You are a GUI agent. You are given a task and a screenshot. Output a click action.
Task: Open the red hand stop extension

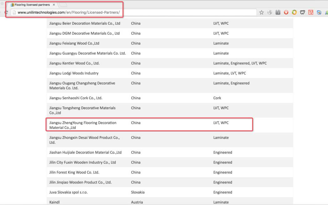click(x=286, y=12)
